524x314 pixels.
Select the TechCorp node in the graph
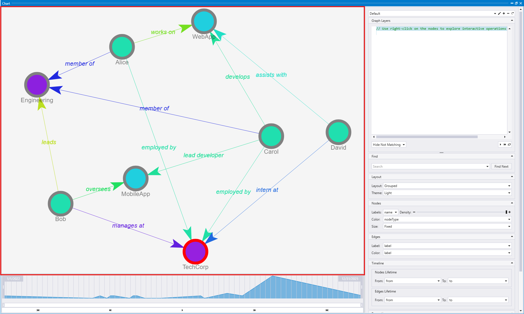point(195,252)
